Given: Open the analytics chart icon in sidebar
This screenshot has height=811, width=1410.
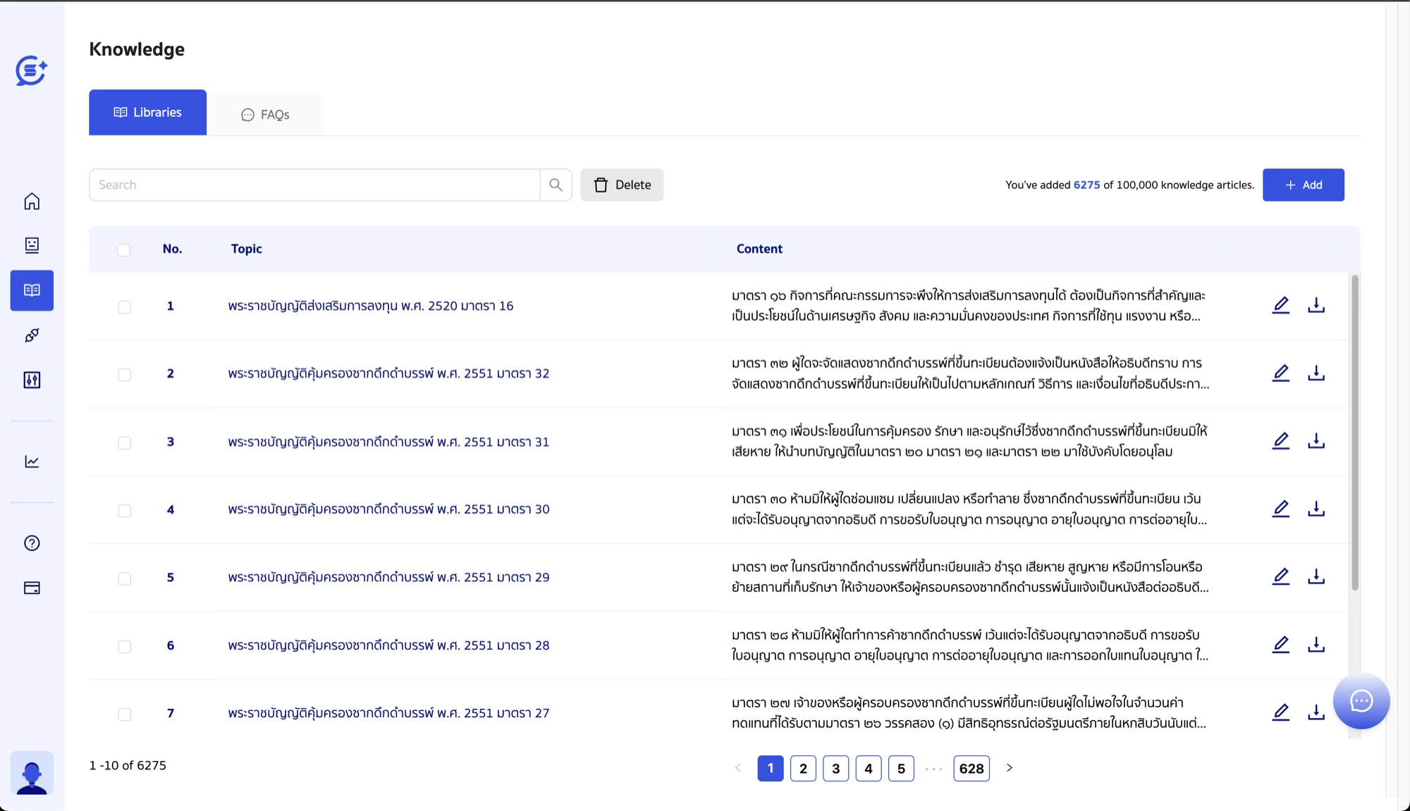Looking at the screenshot, I should coord(32,462).
